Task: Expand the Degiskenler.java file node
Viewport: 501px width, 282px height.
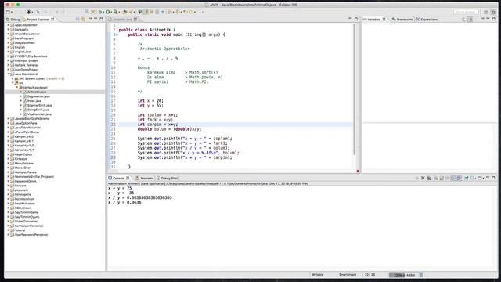Action: [x=21, y=96]
